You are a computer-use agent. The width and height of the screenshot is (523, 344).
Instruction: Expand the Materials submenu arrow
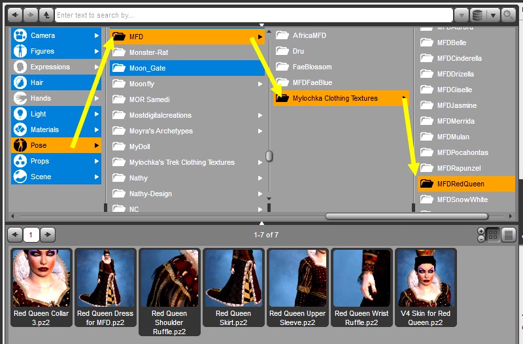96,129
